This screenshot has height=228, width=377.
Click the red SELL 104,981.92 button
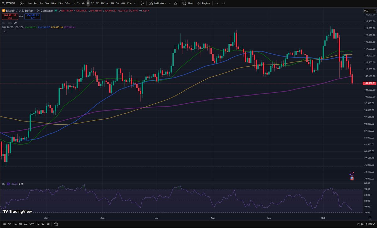click(10, 16)
